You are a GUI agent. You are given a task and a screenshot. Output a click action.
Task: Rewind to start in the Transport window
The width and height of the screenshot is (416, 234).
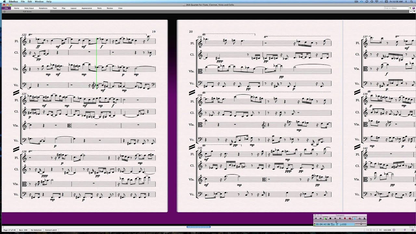coord(316,218)
